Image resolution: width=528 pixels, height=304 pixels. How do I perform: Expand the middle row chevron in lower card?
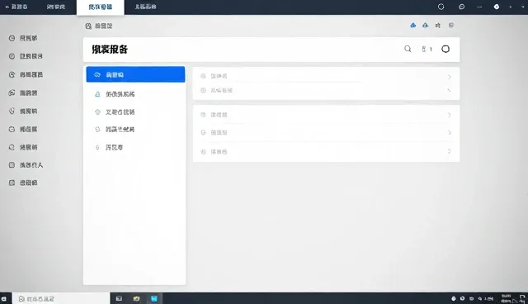[x=449, y=132]
